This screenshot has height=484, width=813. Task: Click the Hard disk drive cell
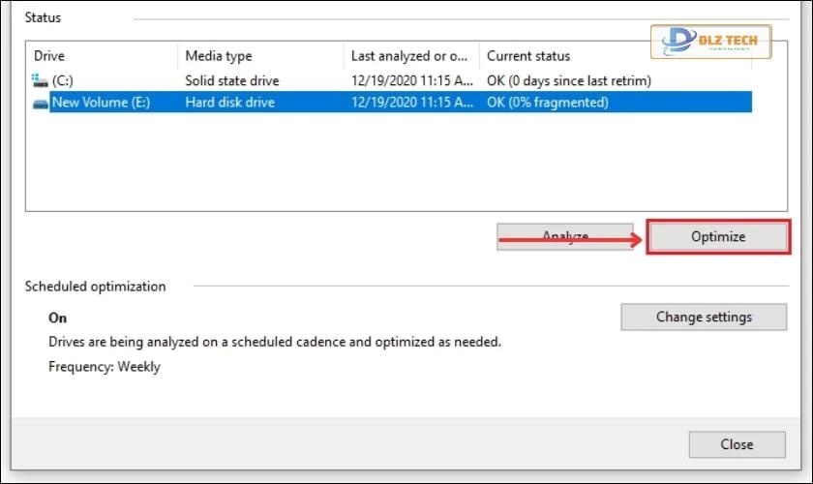tap(230, 102)
